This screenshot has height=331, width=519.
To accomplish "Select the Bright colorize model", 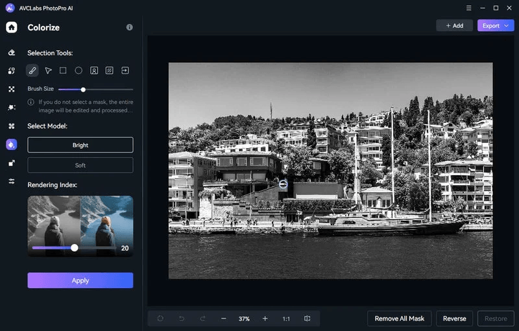I will (80, 145).
